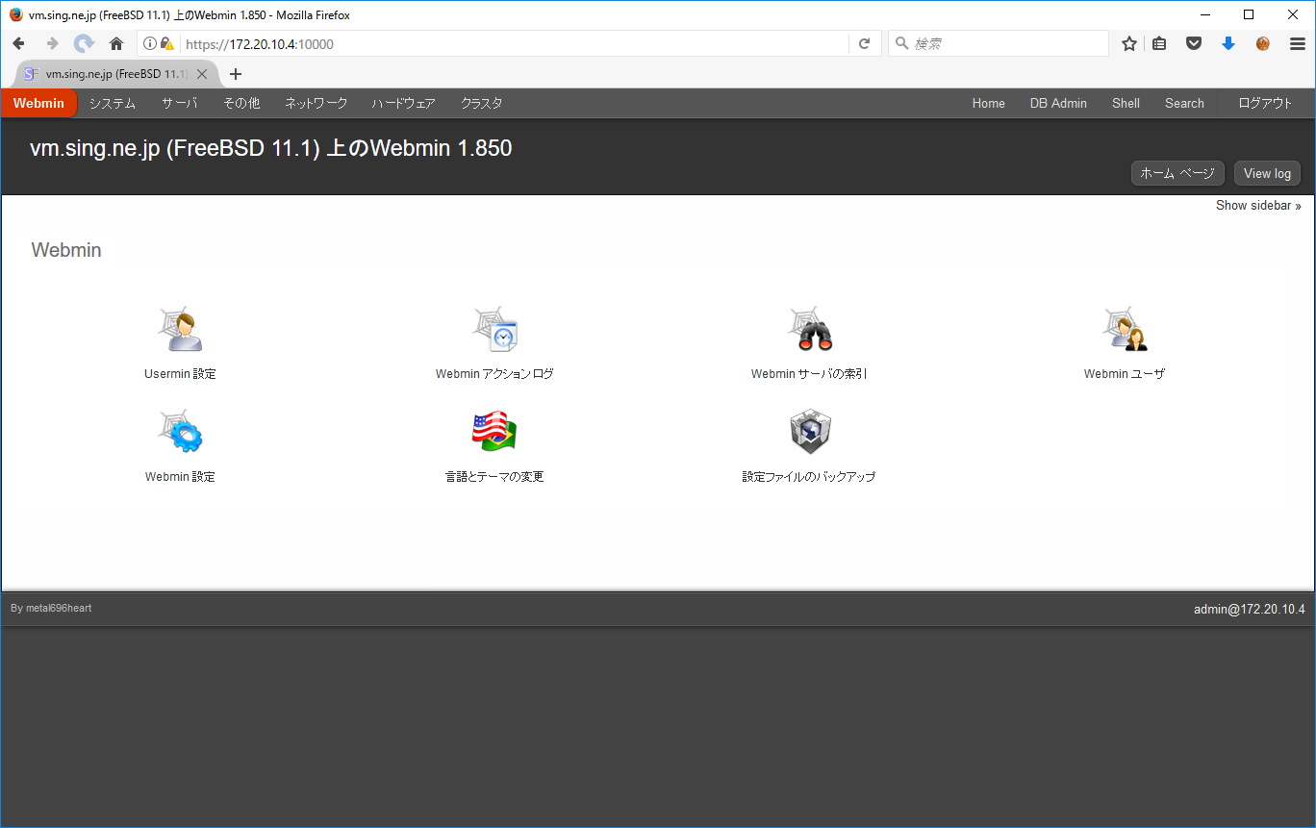Click the Firefox home icon

pyautogui.click(x=116, y=43)
